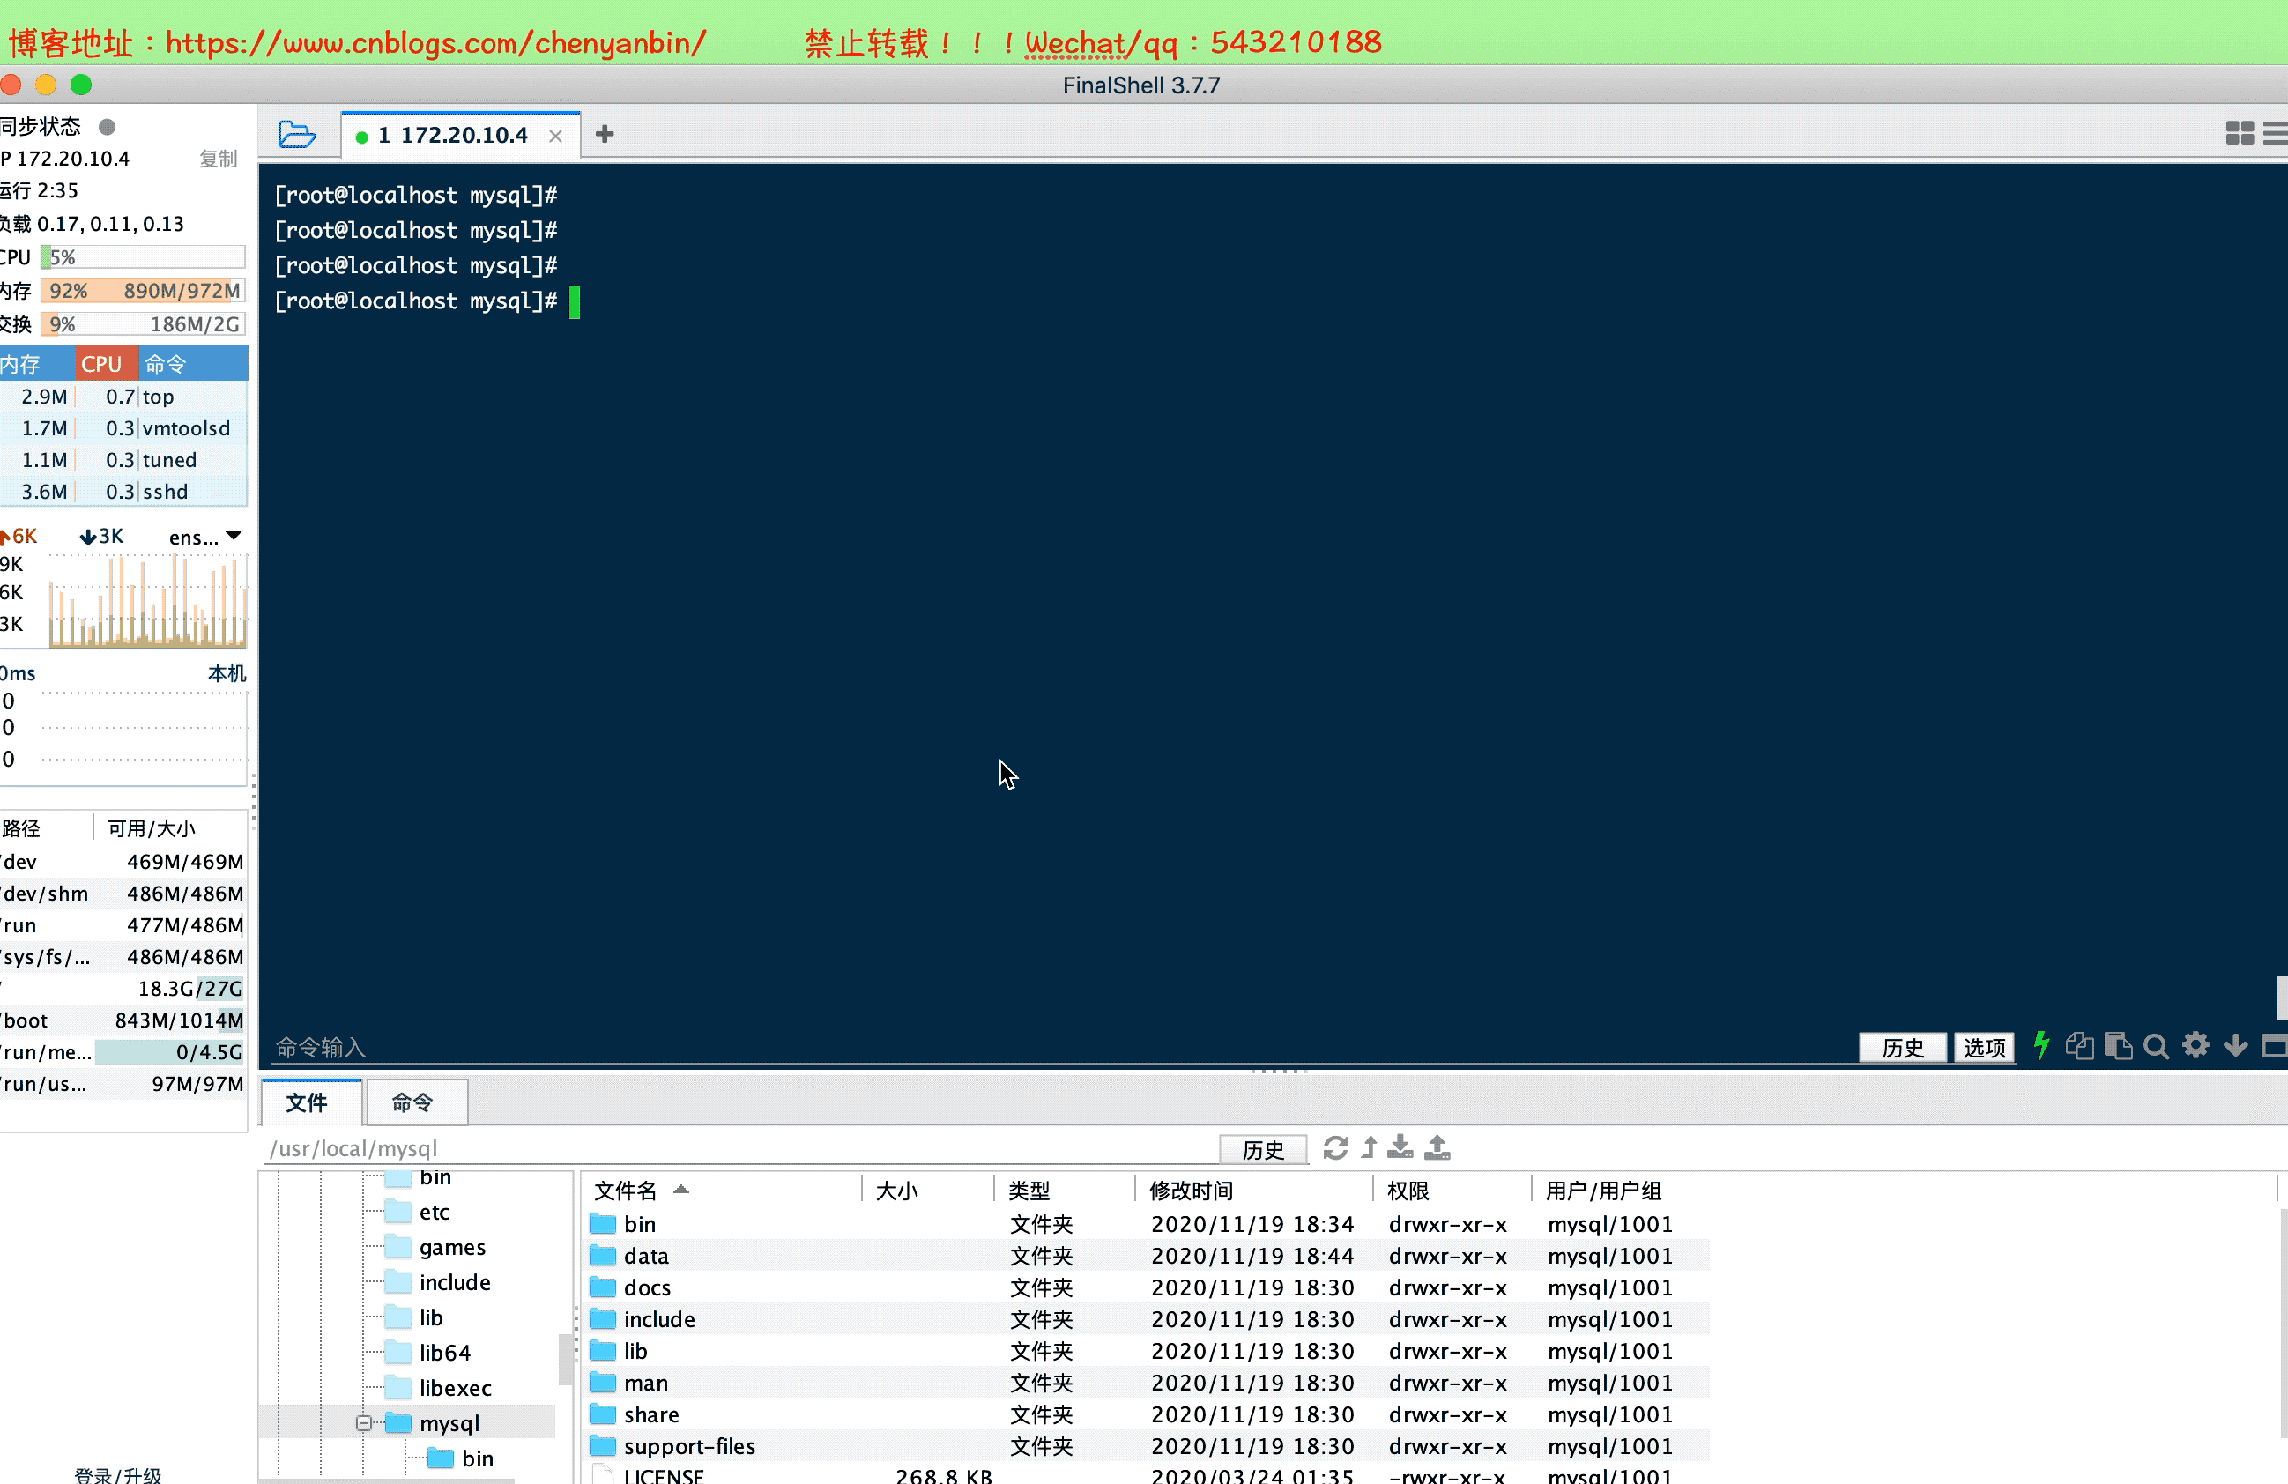Open the hamburger menu icon at top right

coord(2276,134)
